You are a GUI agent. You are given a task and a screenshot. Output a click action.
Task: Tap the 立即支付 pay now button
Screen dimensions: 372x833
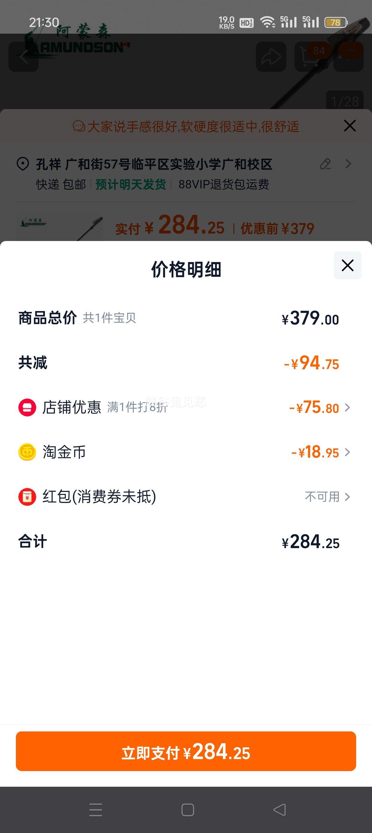(x=186, y=751)
